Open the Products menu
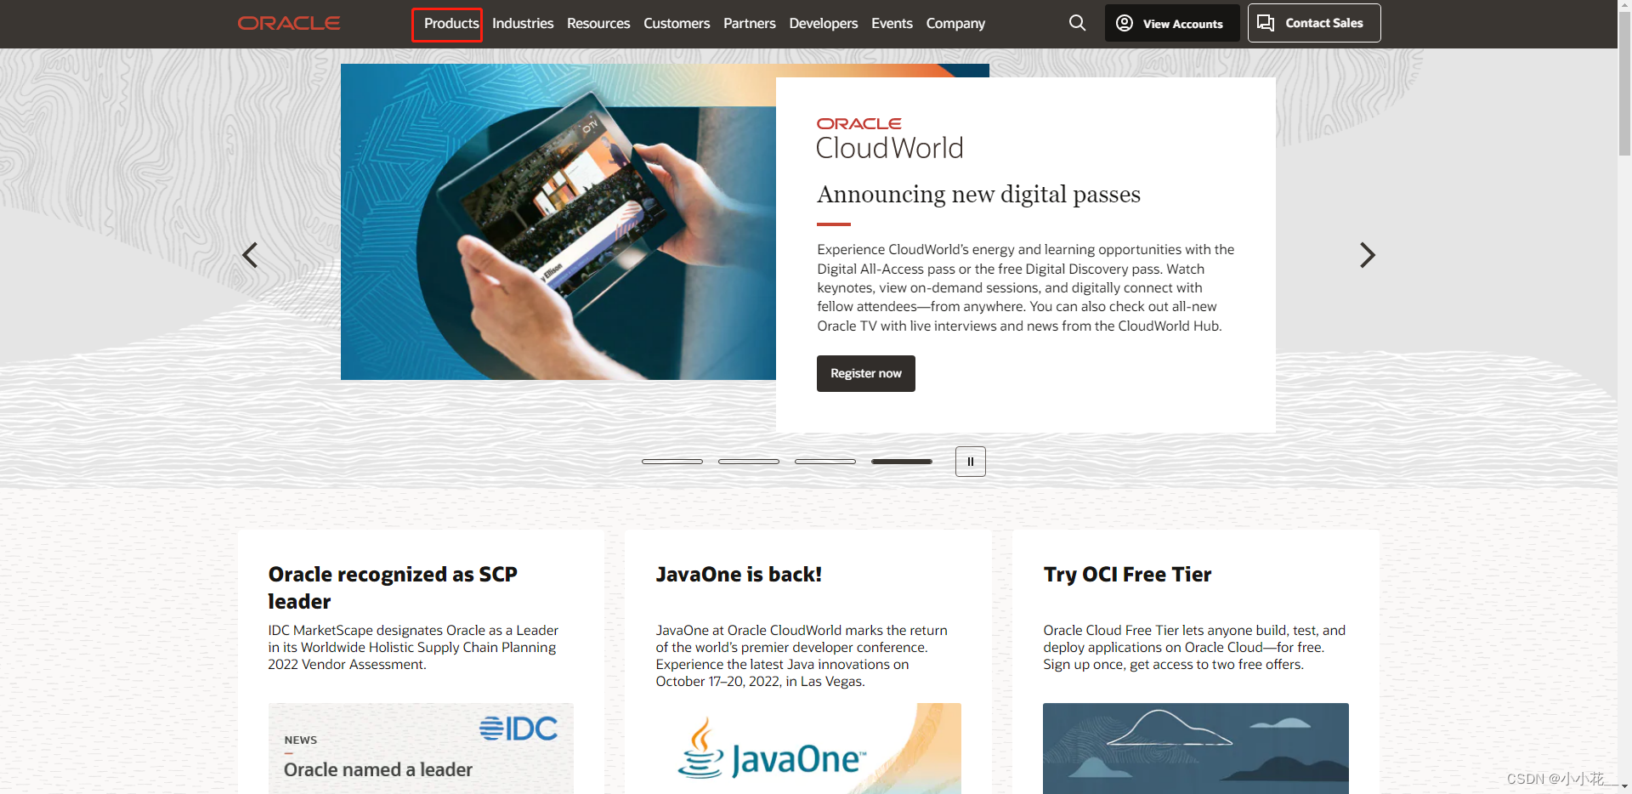Screen dimensions: 1632x794 tap(451, 24)
